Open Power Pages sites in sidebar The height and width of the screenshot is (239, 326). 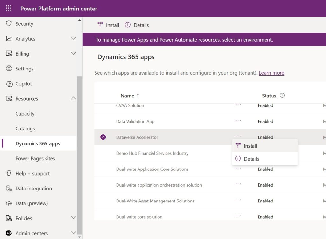tap(35, 158)
